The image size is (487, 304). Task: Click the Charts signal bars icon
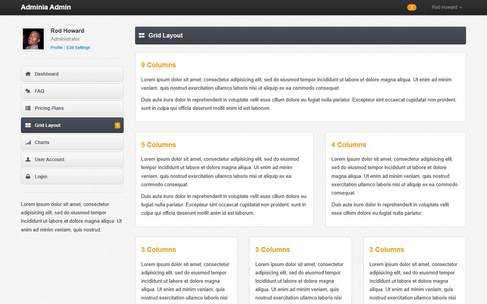click(28, 142)
